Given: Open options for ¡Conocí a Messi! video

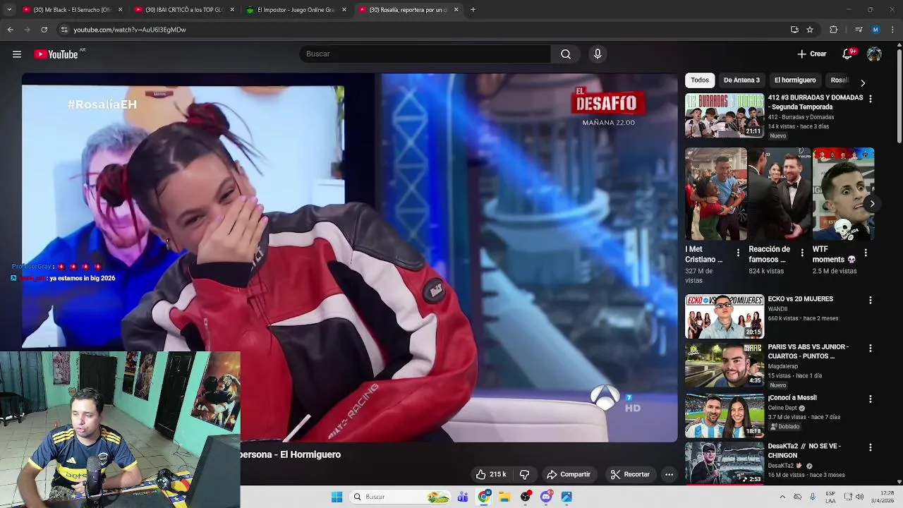Looking at the screenshot, I should (x=870, y=399).
